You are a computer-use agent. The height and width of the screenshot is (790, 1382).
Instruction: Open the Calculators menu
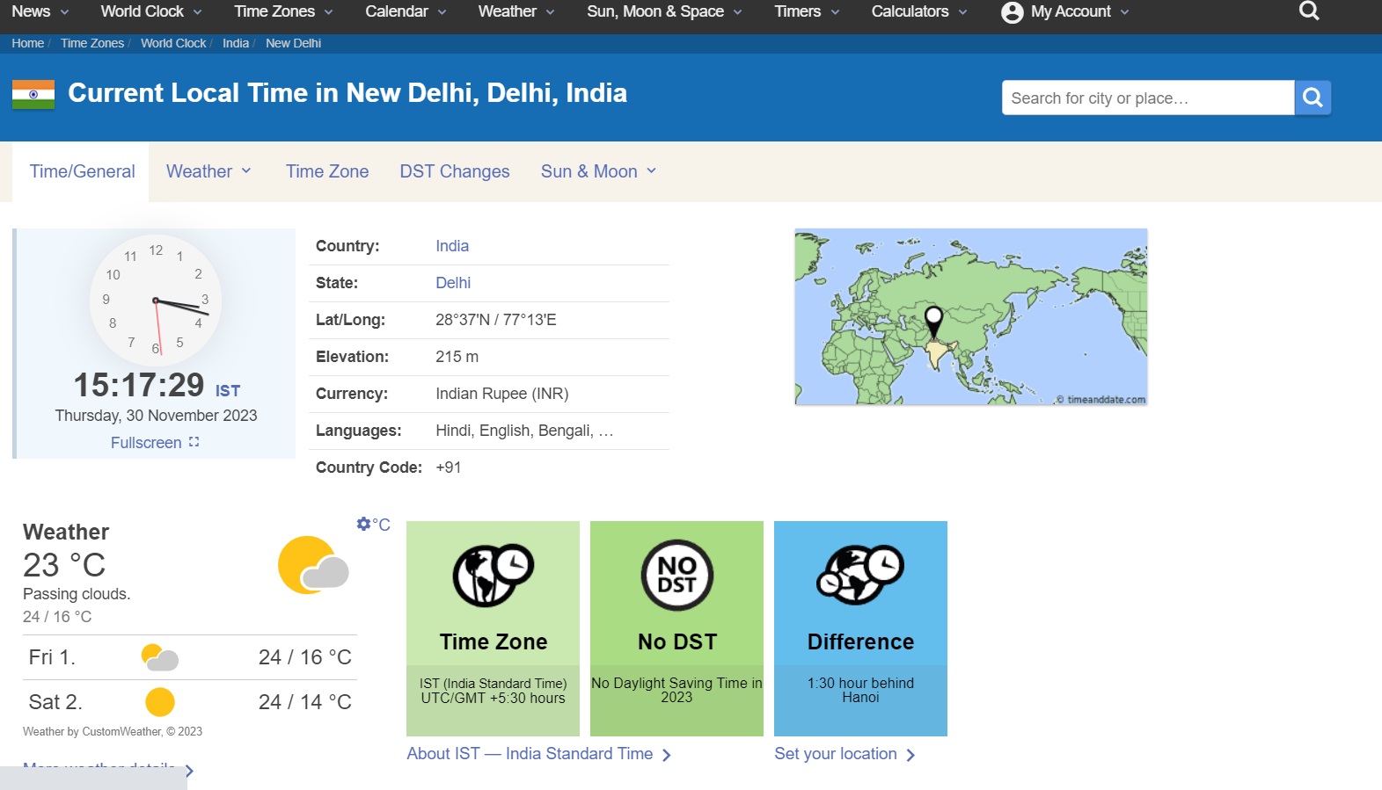point(918,11)
